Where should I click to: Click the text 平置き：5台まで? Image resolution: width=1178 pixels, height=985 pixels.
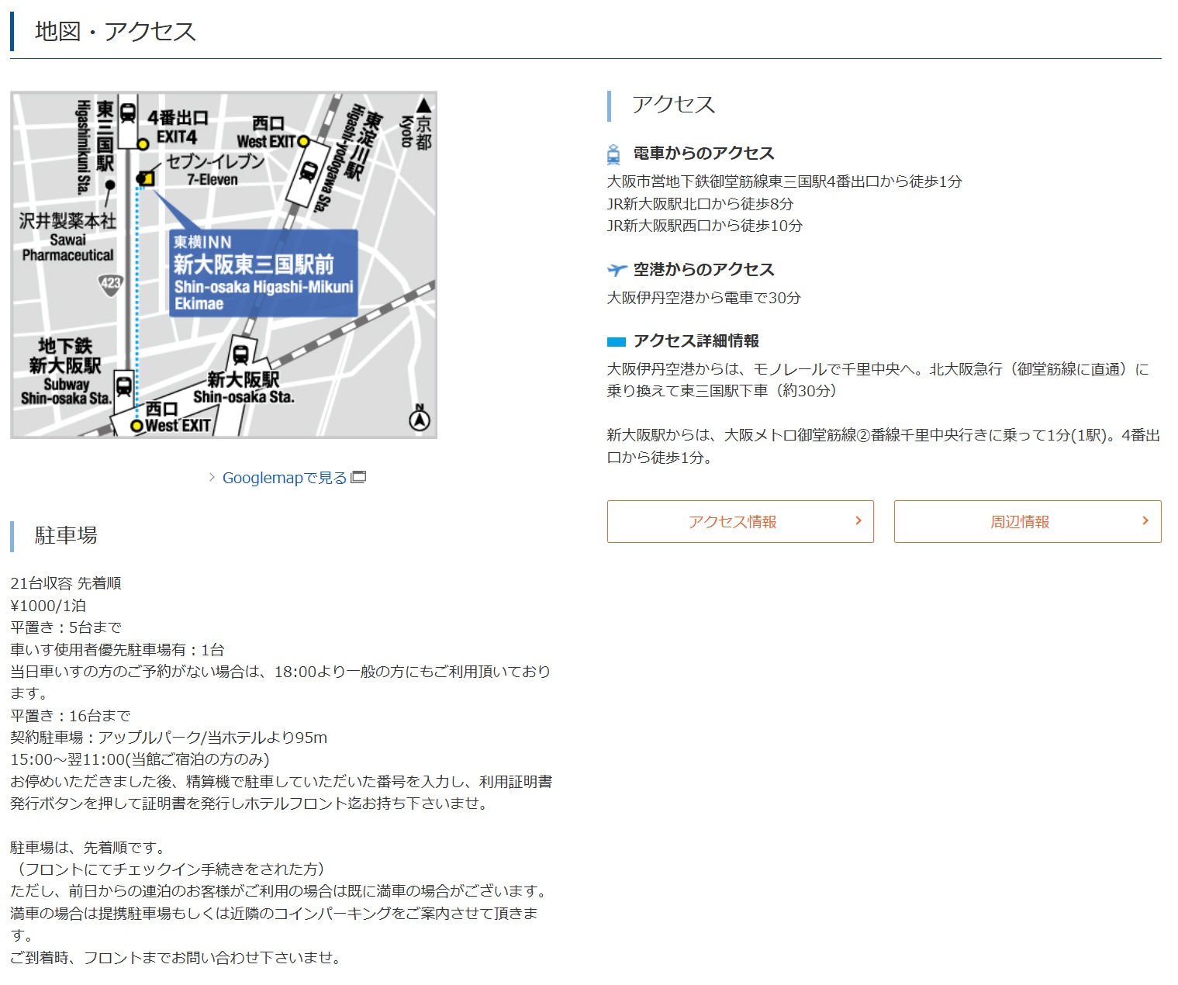point(66,627)
